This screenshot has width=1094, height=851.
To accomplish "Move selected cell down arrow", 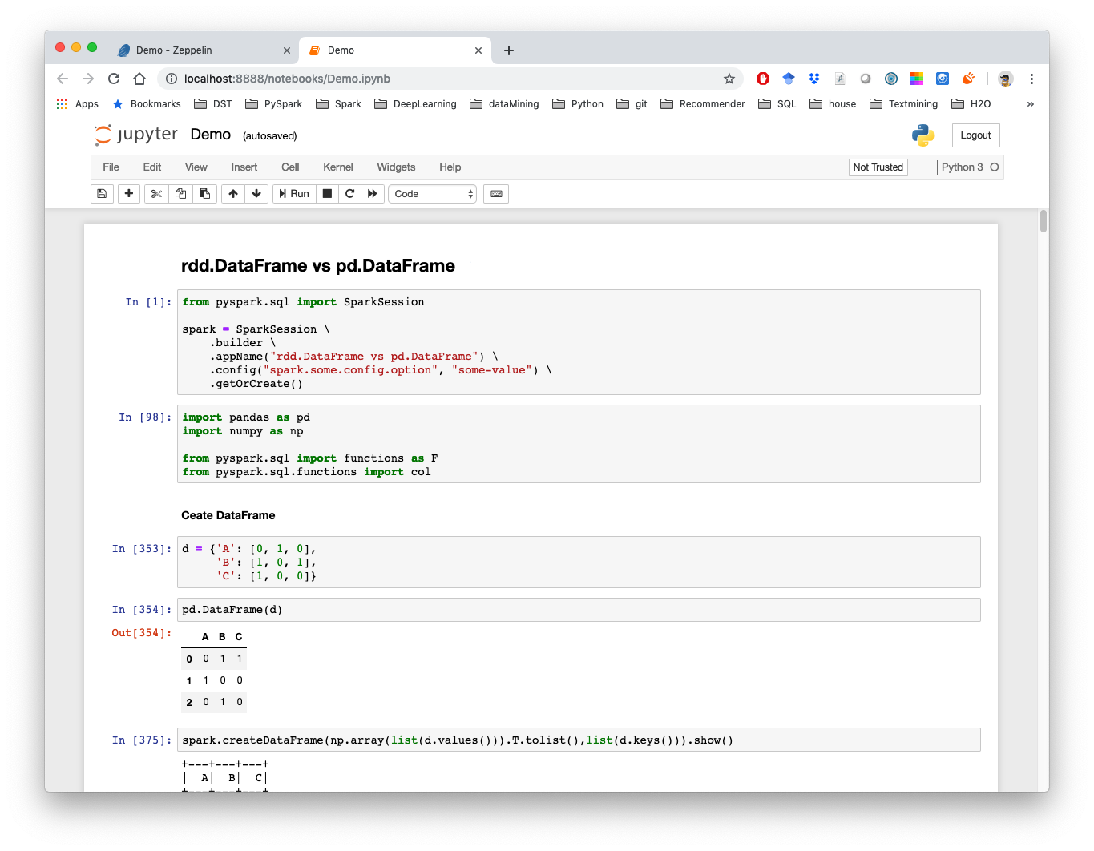I will tap(256, 194).
